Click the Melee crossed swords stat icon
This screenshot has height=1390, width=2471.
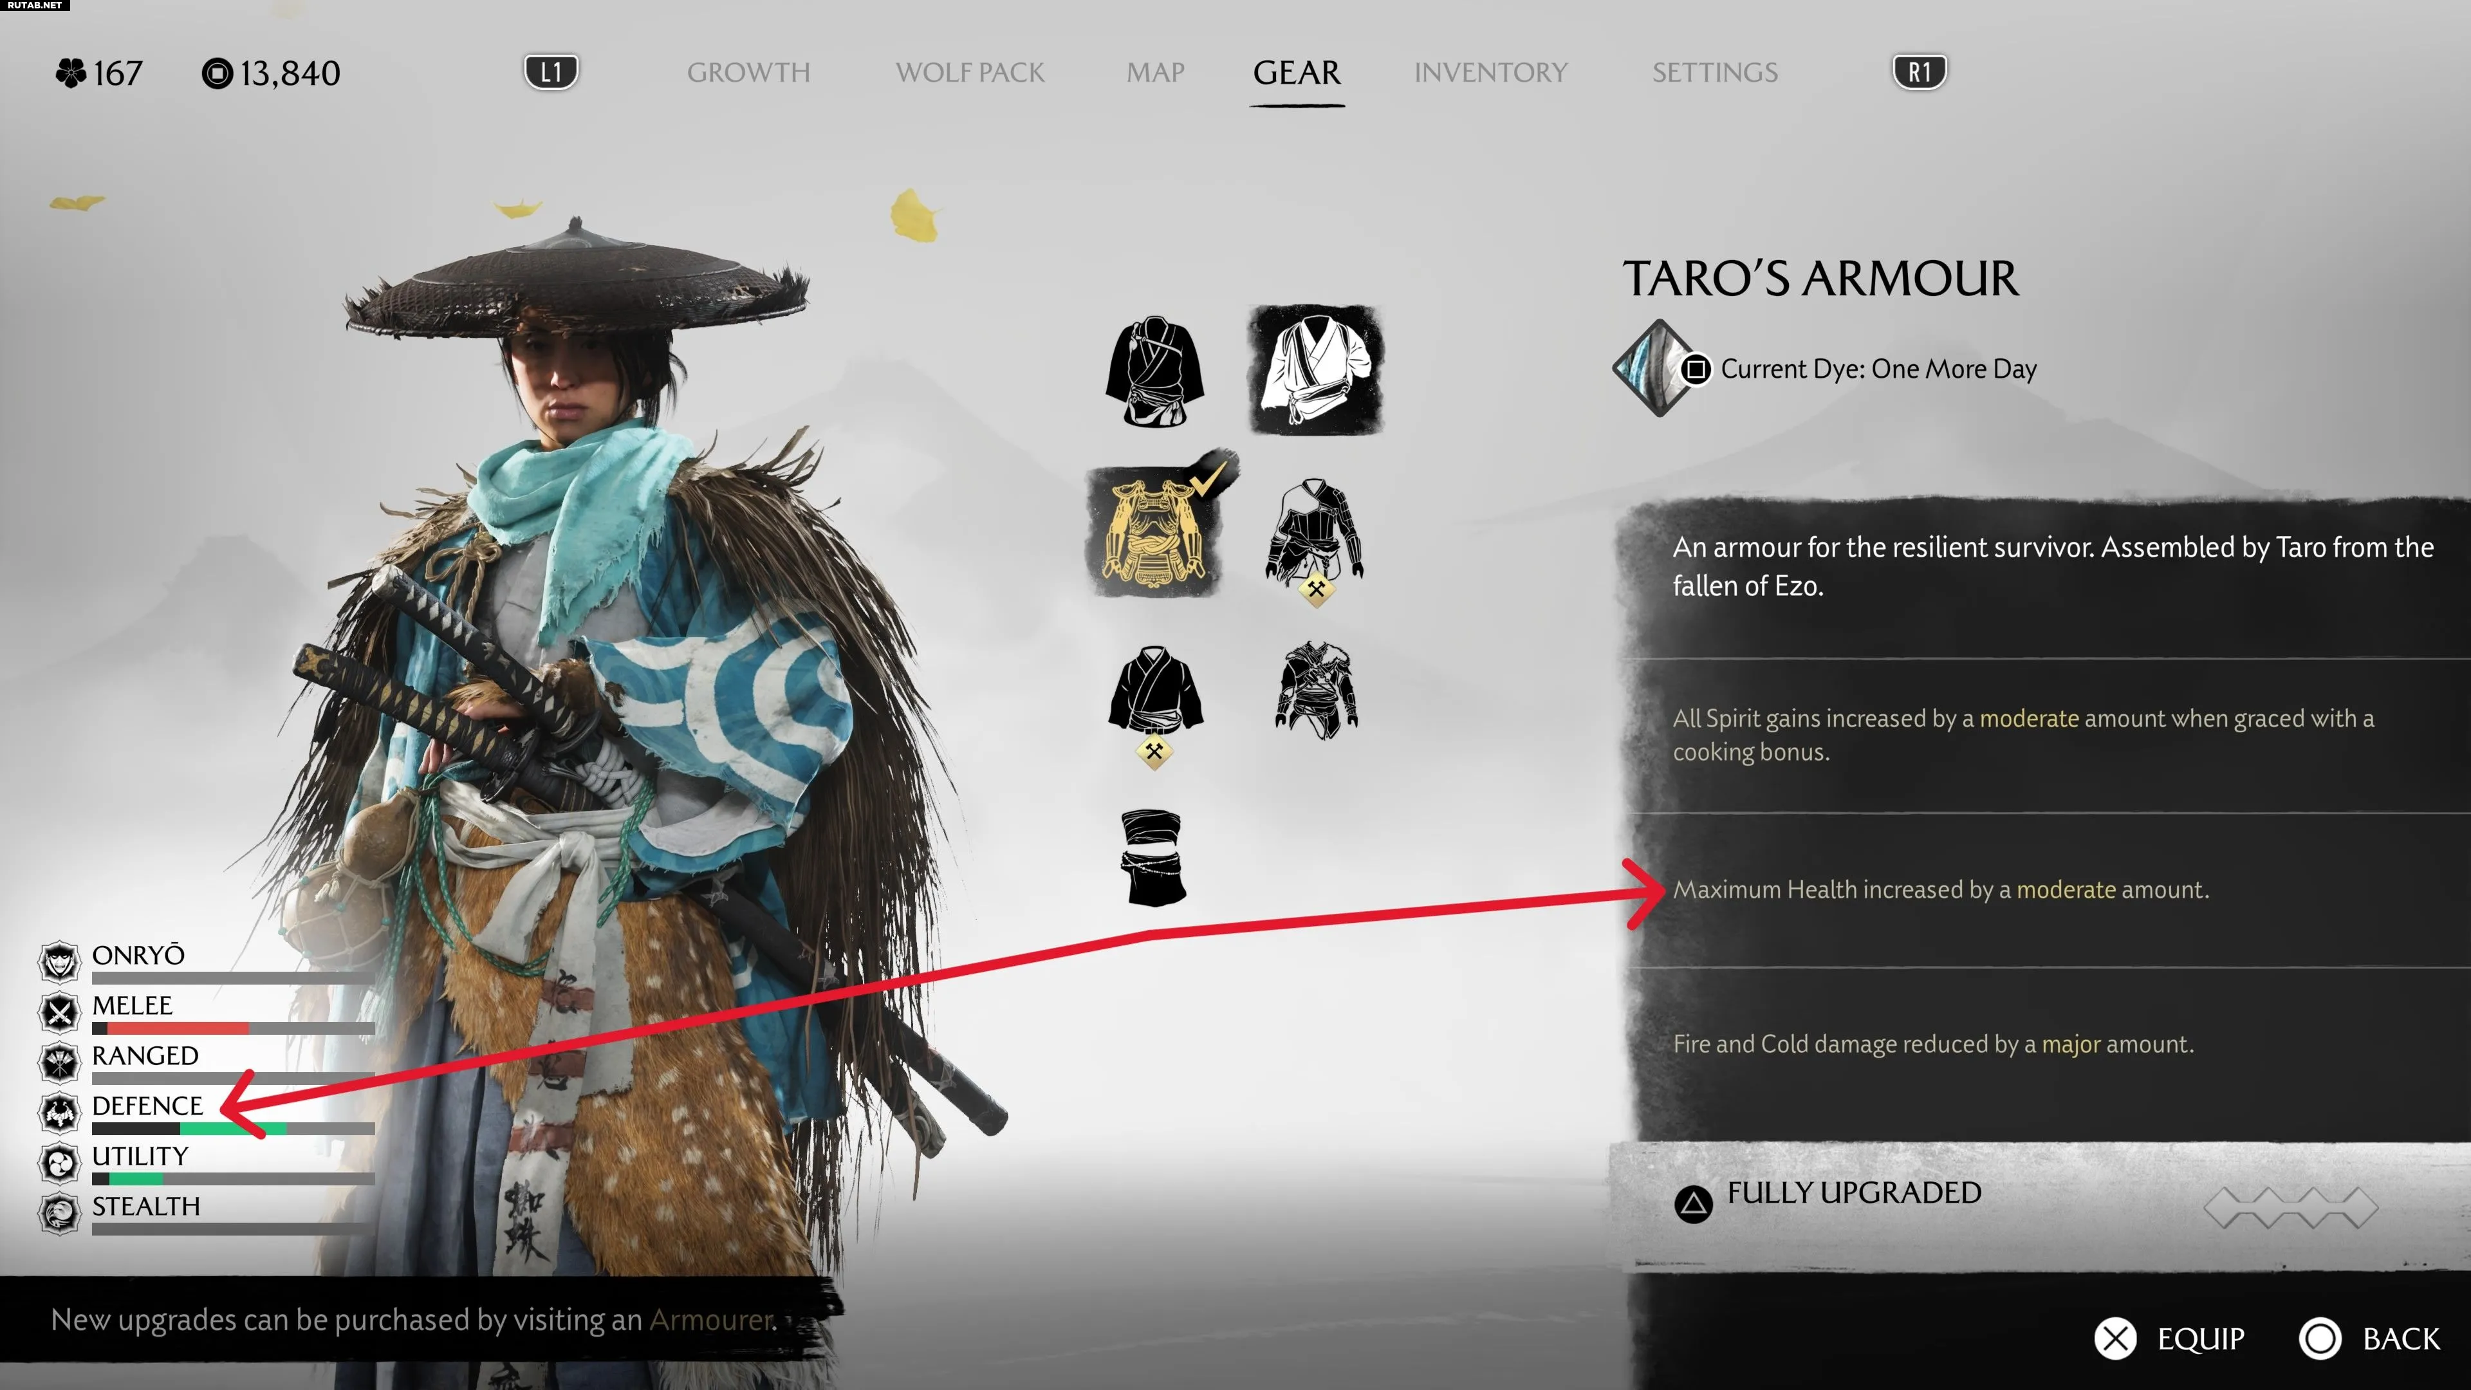click(x=59, y=1011)
